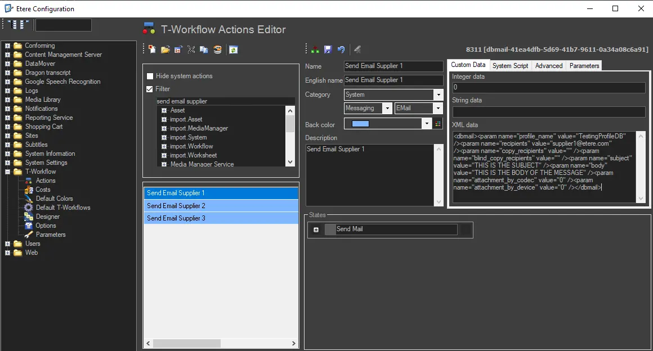The height and width of the screenshot is (351, 653).
Task: Select Send Email Supplier 2 in list
Action: (176, 206)
